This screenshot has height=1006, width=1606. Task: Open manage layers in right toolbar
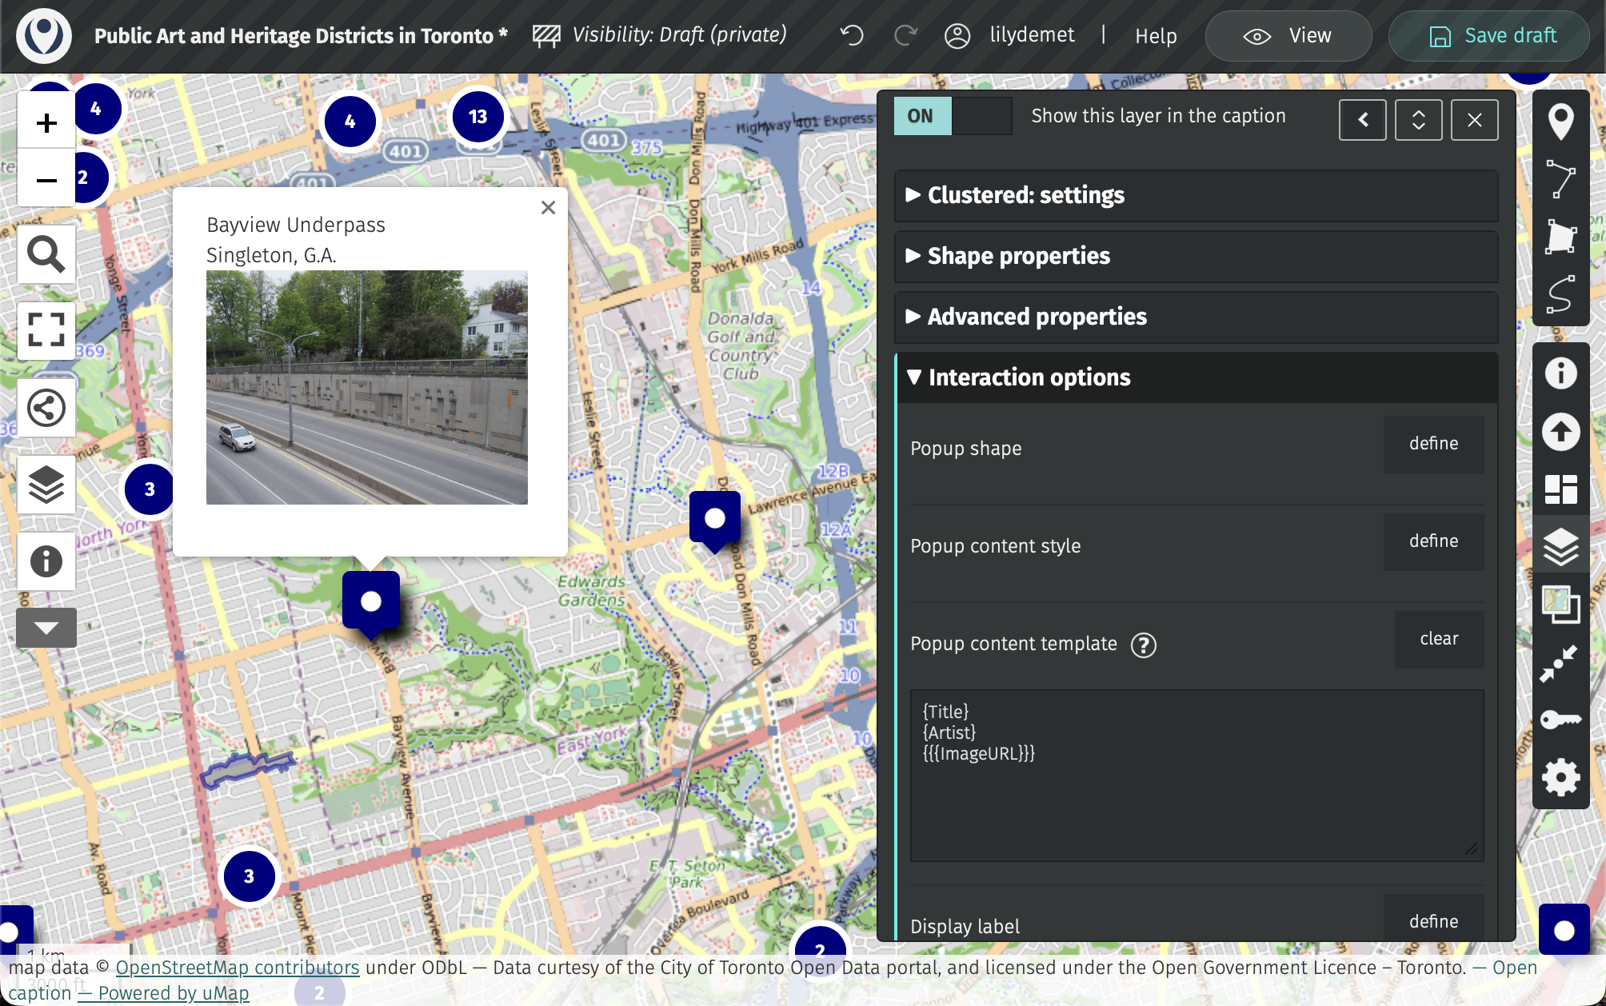point(1560,547)
